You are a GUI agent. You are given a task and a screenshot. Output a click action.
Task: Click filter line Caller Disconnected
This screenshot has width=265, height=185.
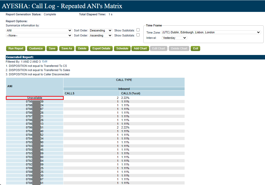(38, 74)
